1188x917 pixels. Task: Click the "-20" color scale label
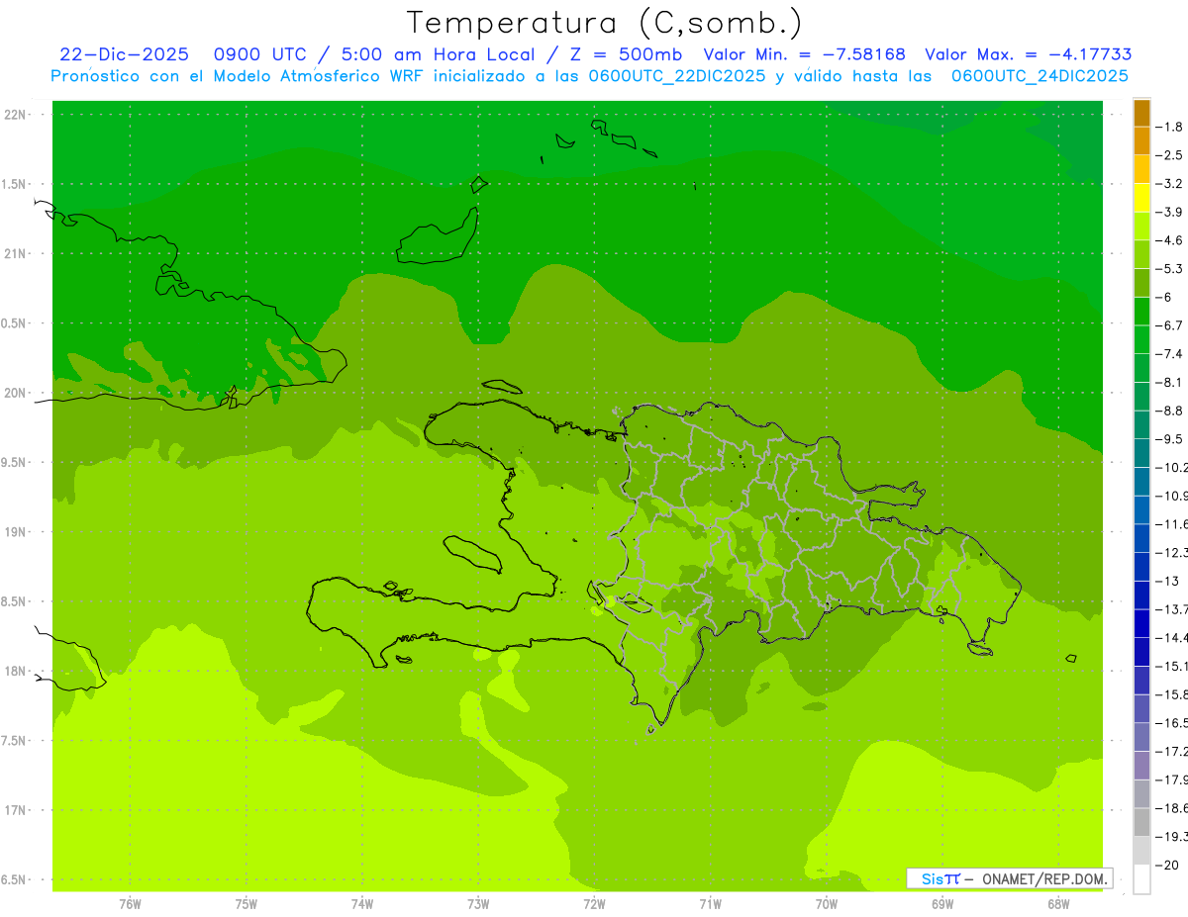[x=1165, y=865]
